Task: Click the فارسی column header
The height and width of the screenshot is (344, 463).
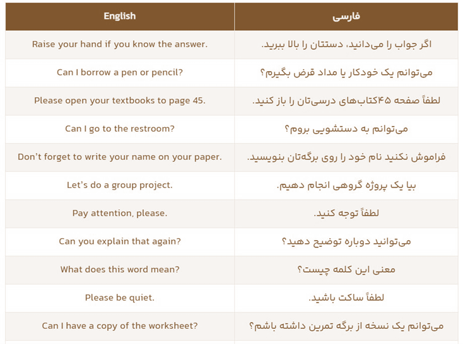Action: (346, 16)
